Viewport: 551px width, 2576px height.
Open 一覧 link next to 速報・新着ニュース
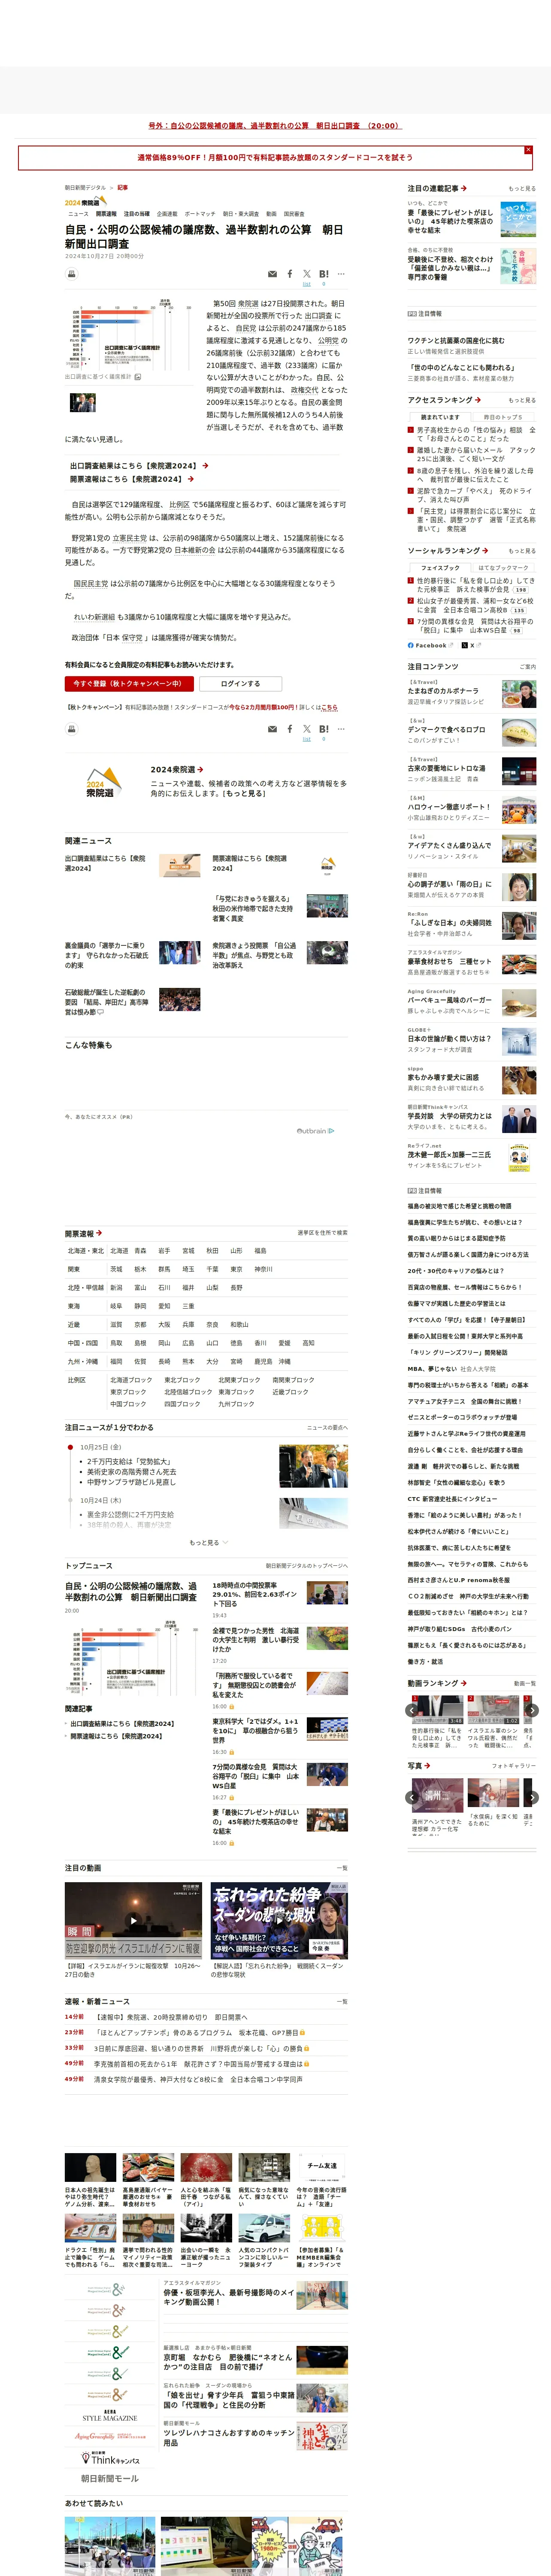coord(343,2002)
